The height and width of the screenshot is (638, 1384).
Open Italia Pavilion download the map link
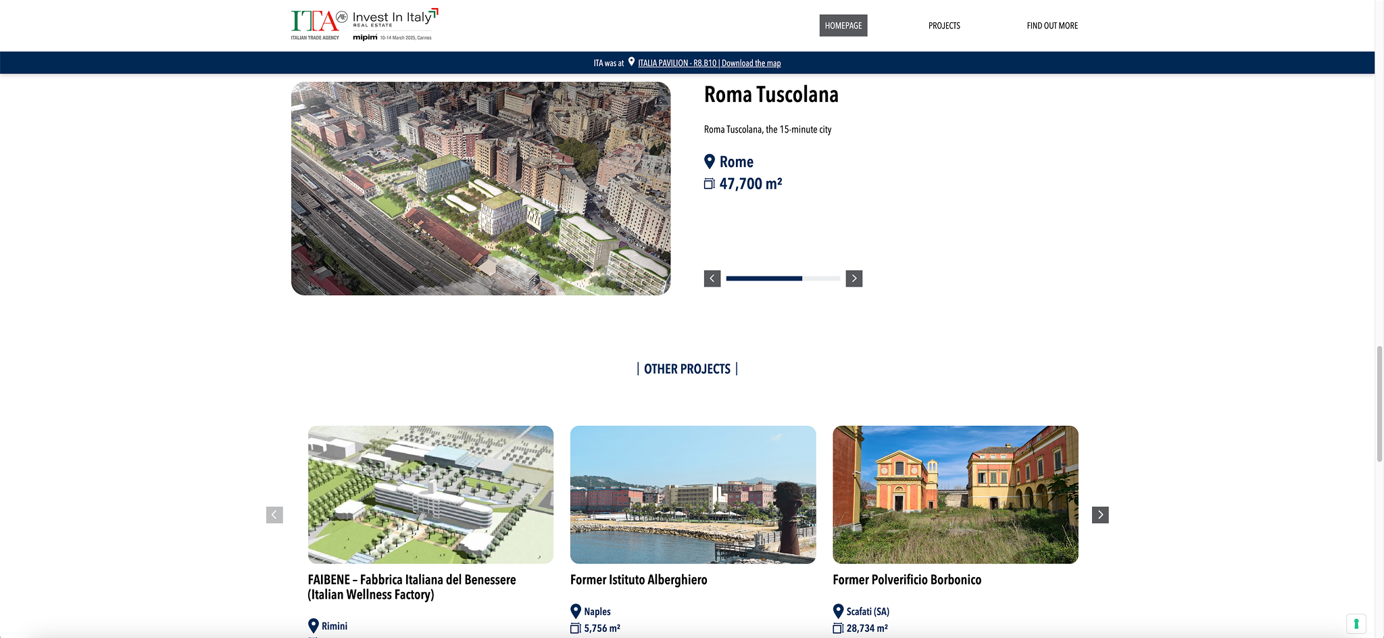point(709,63)
